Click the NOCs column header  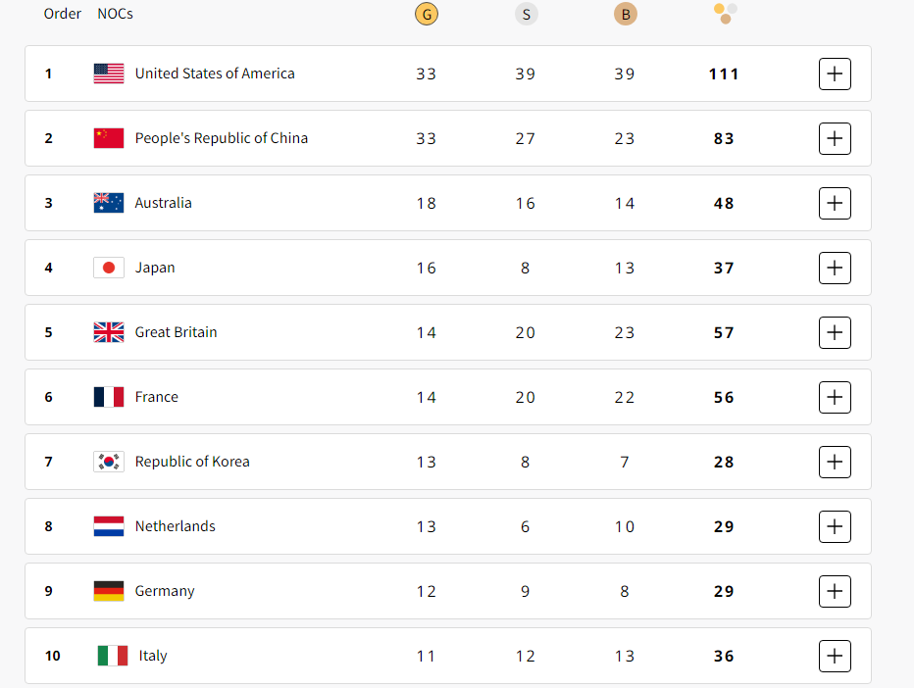point(115,14)
